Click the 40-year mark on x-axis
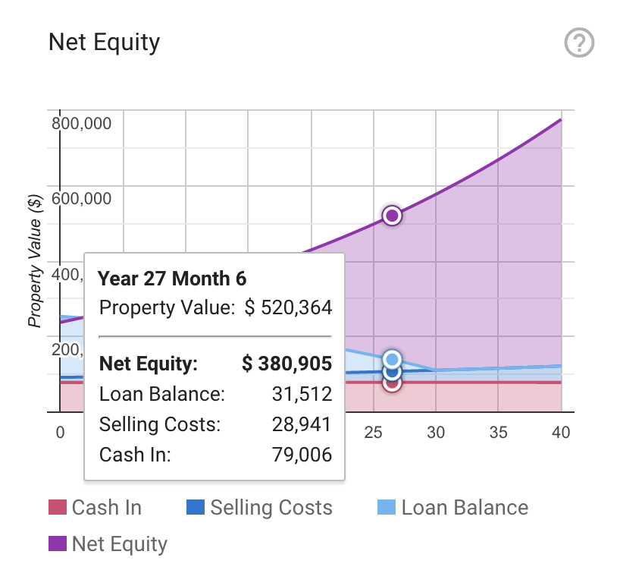The width and height of the screenshot is (620, 586). pos(561,433)
